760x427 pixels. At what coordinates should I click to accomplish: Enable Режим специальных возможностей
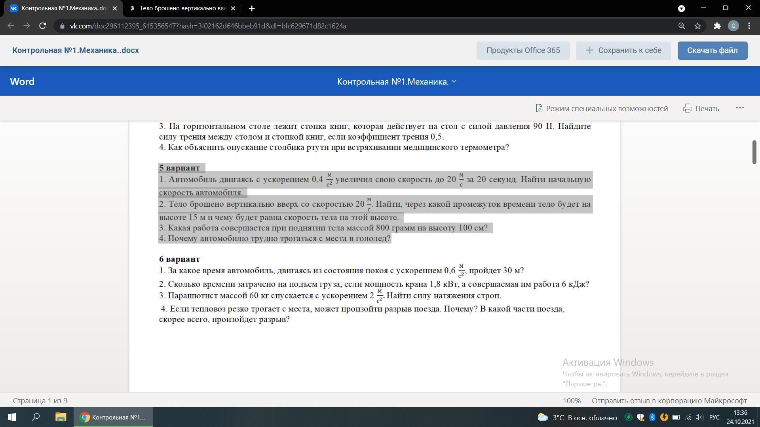(x=602, y=108)
